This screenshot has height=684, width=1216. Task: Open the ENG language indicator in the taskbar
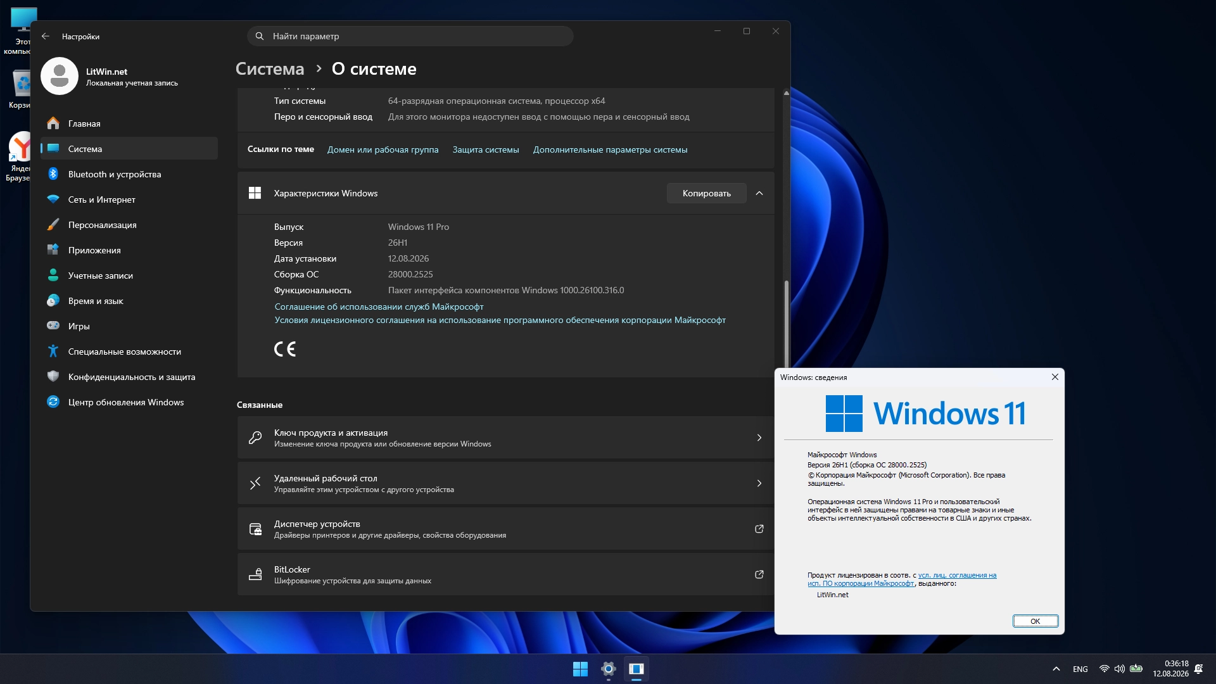[1080, 669]
